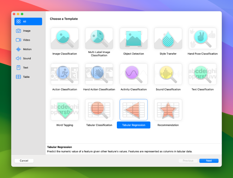The width and height of the screenshot is (233, 178).
Task: Choose the Activity Classification waveform icon
Action: tap(133, 74)
